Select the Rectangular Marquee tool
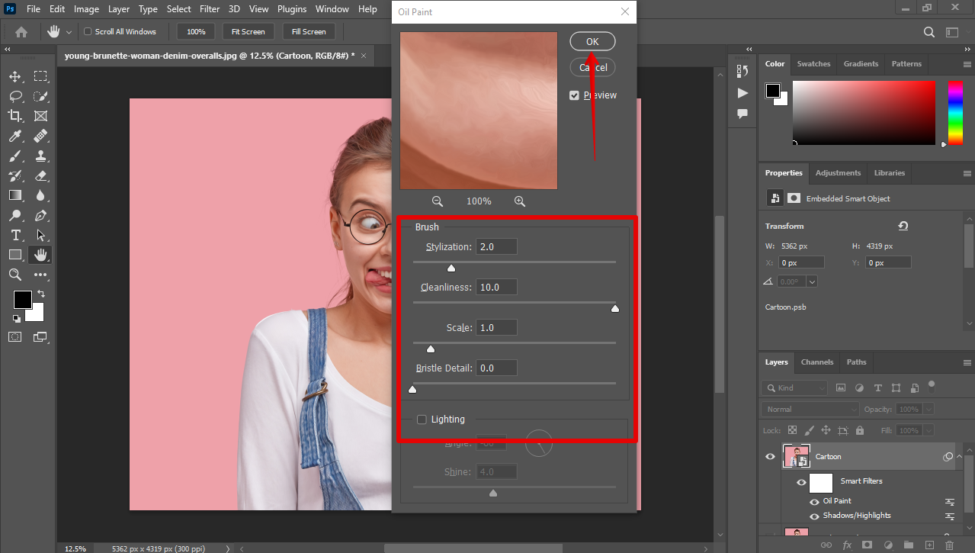This screenshot has height=553, width=975. pyautogui.click(x=40, y=76)
